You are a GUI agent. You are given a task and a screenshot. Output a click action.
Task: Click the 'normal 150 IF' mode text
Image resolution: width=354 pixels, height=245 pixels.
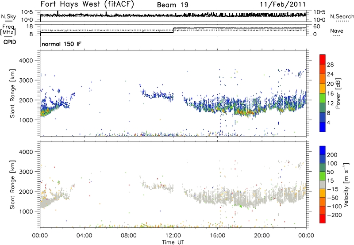62,44
